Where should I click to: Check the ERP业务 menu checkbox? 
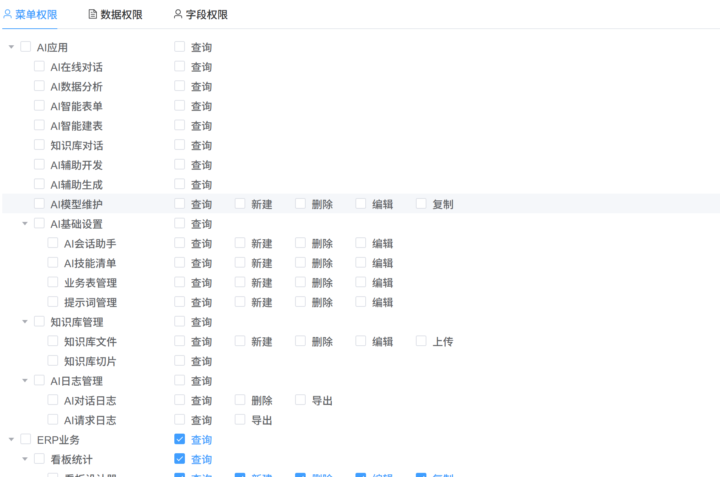tap(26, 439)
